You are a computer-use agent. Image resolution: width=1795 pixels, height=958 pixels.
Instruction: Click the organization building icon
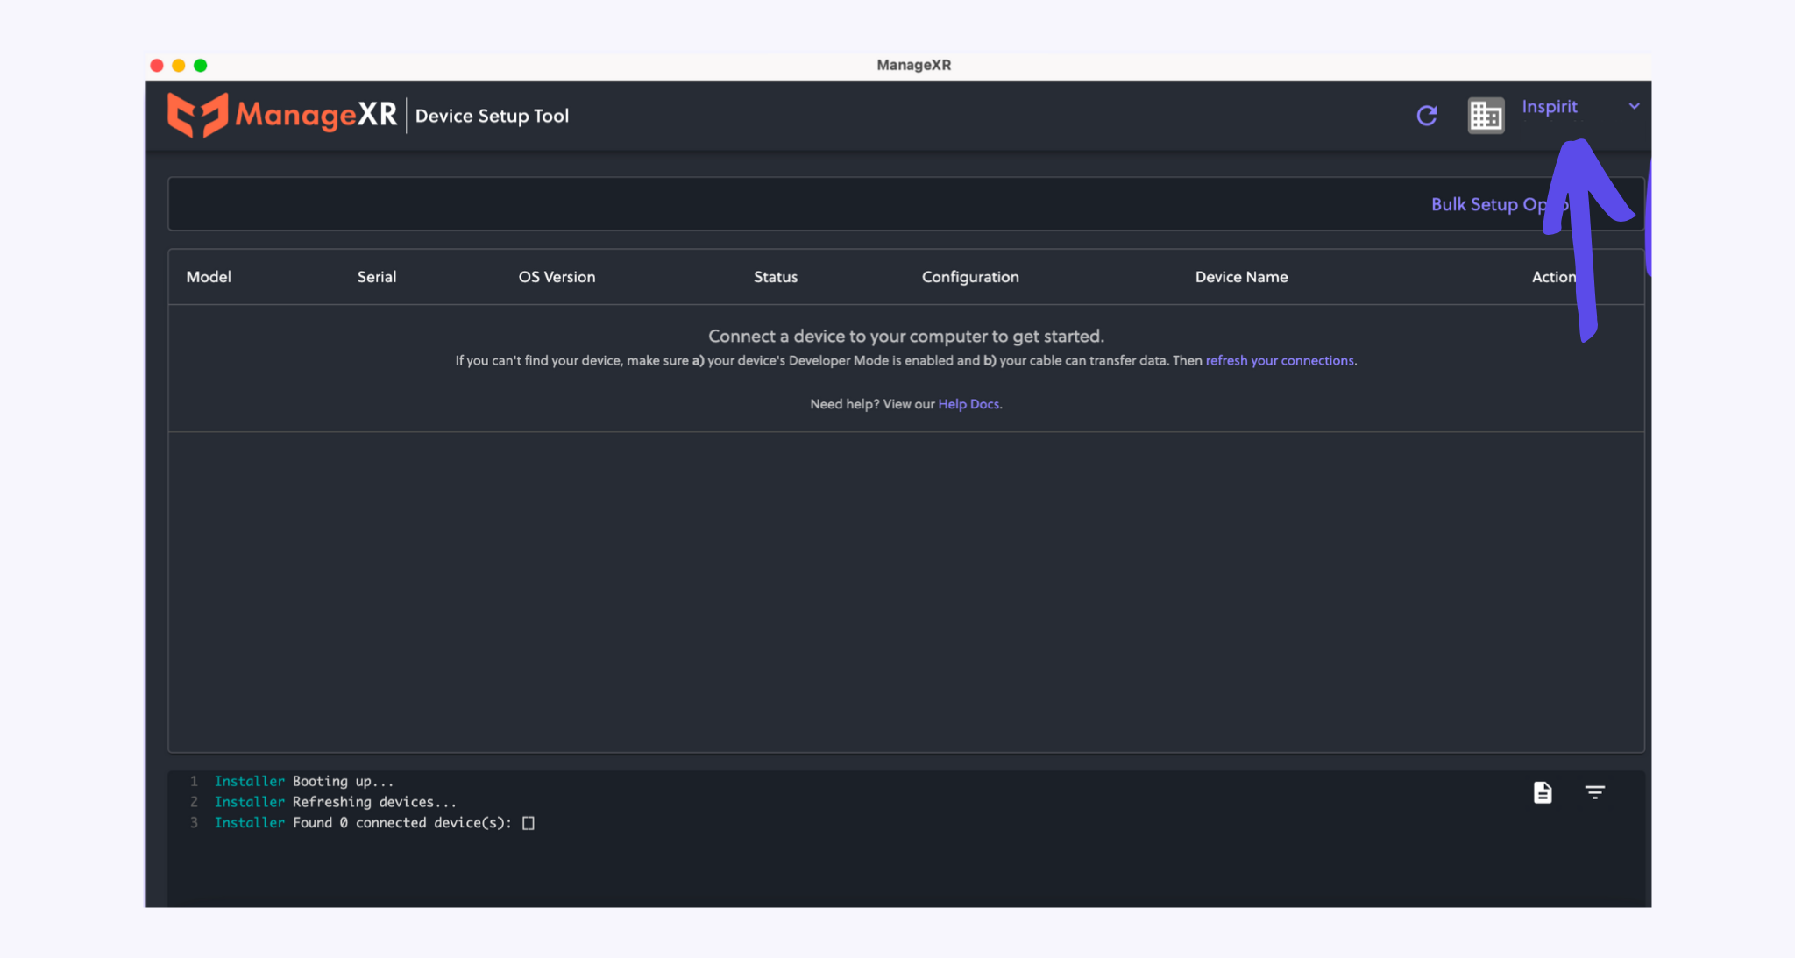click(x=1486, y=116)
